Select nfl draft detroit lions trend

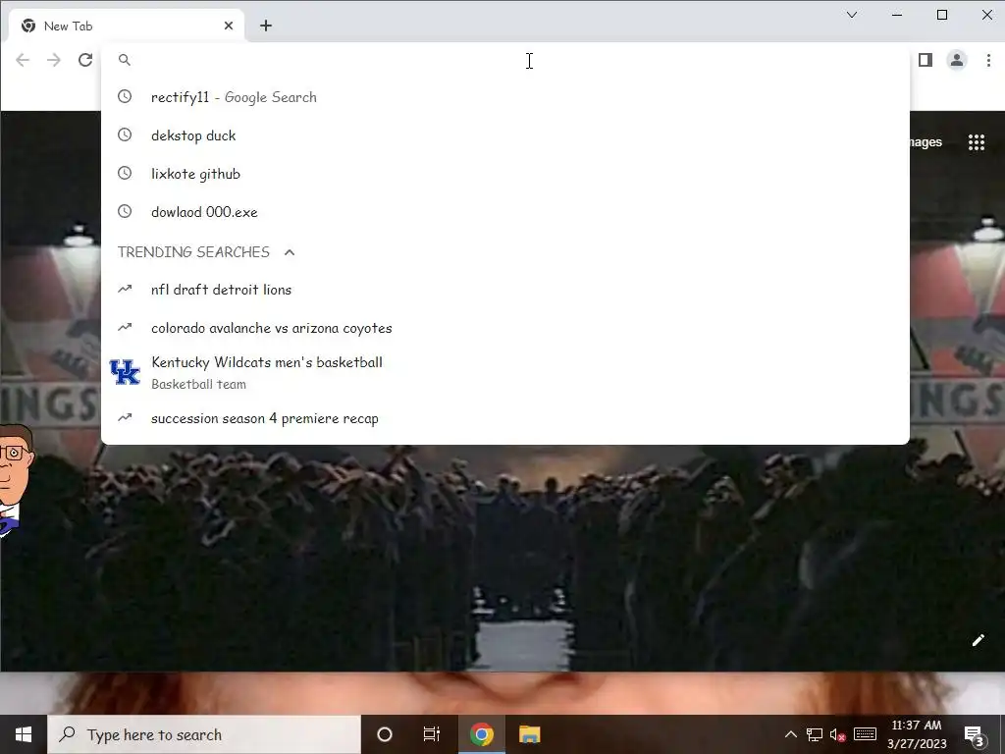click(505, 290)
